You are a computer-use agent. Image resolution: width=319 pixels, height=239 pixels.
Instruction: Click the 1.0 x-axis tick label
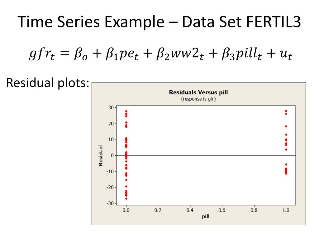[x=286, y=210]
